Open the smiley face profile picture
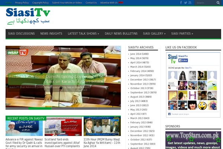Viewport: 223px width, 149px height. point(202,105)
